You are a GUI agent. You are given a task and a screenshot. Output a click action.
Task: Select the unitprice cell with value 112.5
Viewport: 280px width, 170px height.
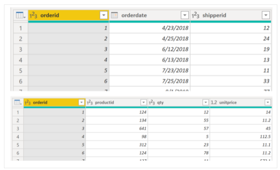pyautogui.click(x=241, y=137)
